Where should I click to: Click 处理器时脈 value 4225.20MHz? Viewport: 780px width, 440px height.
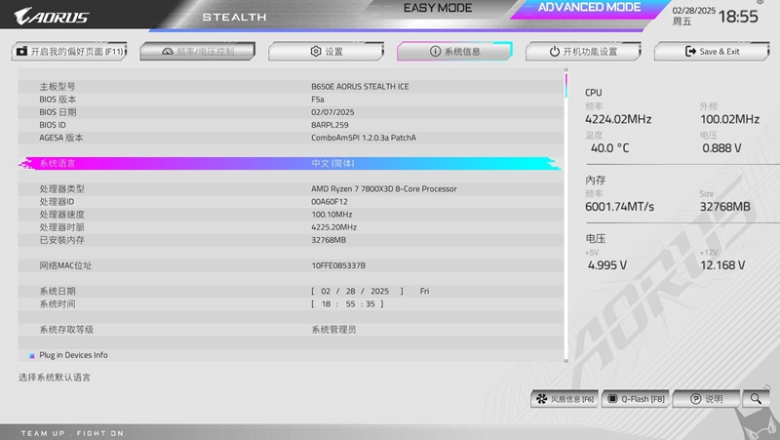333,227
